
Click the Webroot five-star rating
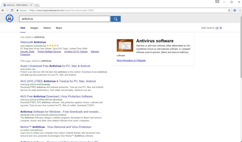53,46
